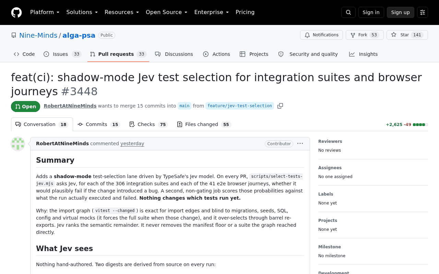Select the Conversation tab
This screenshot has width=439, height=274.
(x=42, y=124)
